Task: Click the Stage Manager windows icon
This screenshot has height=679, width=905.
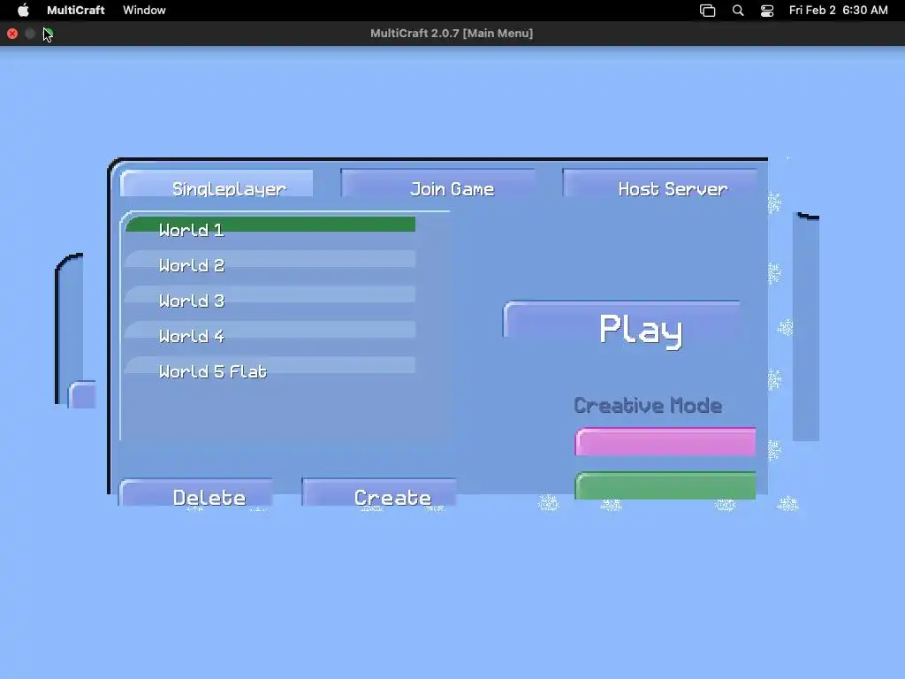Action: coord(708,11)
